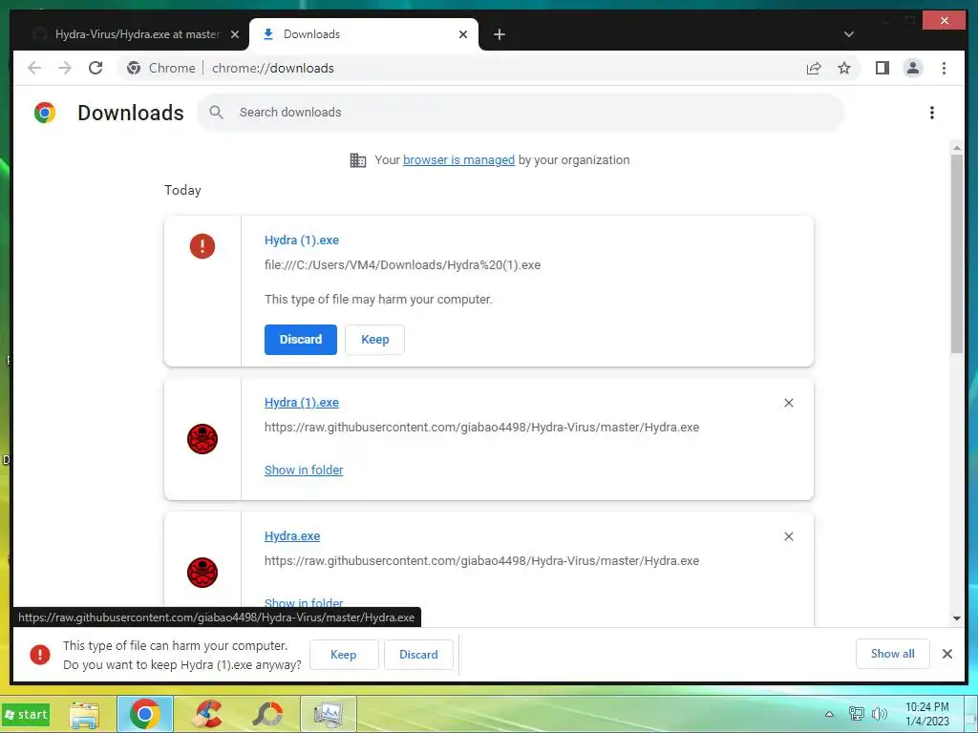Screen dimensions: 978x733
Task: Click the Hydra skull icon for Hydra (1).exe
Action: 202,439
